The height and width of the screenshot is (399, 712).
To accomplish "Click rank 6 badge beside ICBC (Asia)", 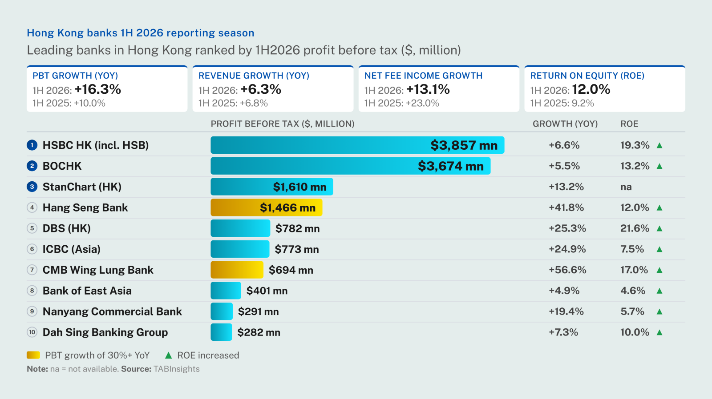I will [x=32, y=249].
